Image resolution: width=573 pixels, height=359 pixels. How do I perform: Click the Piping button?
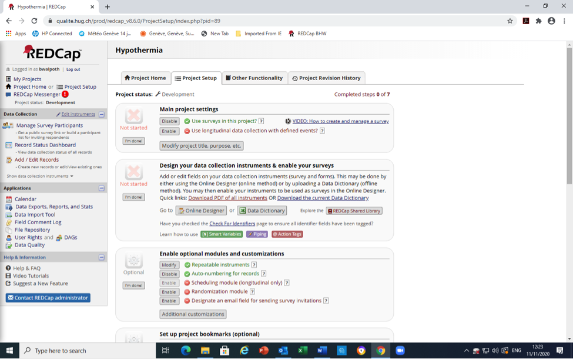[x=257, y=234]
